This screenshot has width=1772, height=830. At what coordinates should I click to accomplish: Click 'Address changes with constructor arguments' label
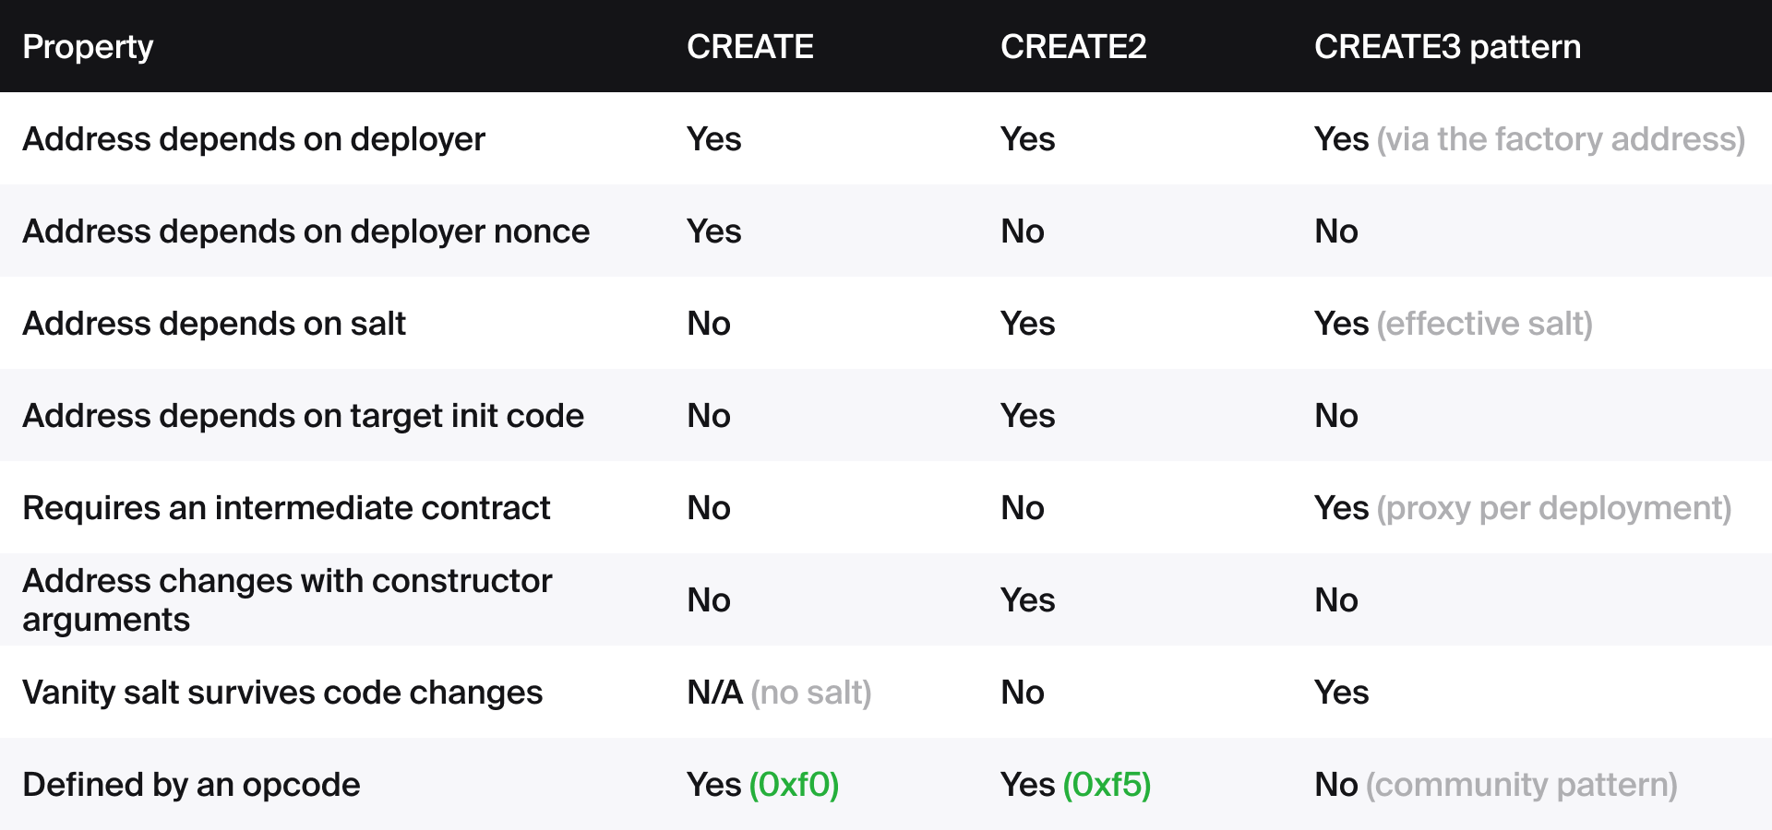click(287, 600)
